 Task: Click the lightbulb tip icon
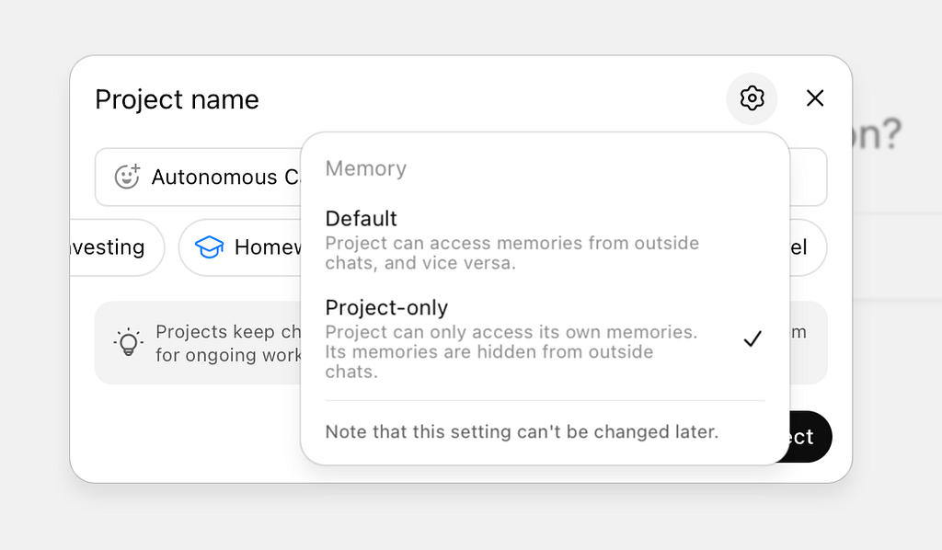128,342
